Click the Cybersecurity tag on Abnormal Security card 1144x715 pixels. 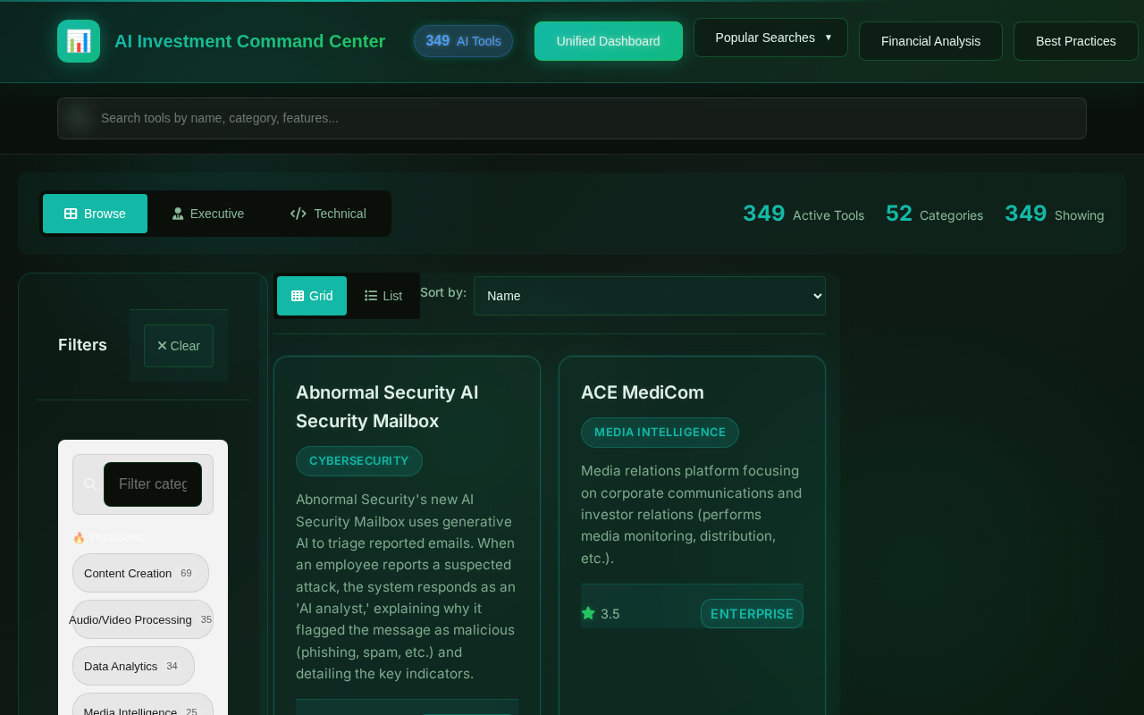(358, 461)
